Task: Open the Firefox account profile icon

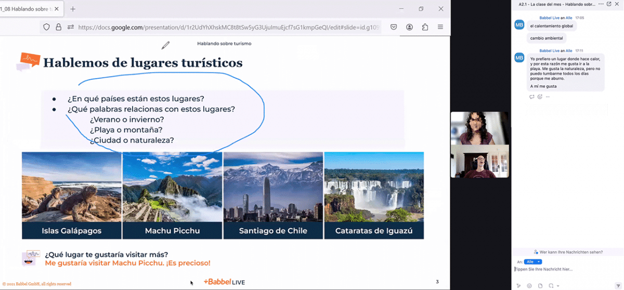Action: (x=410, y=27)
